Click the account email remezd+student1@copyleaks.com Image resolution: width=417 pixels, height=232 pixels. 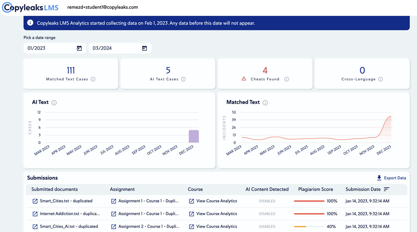coord(103,7)
